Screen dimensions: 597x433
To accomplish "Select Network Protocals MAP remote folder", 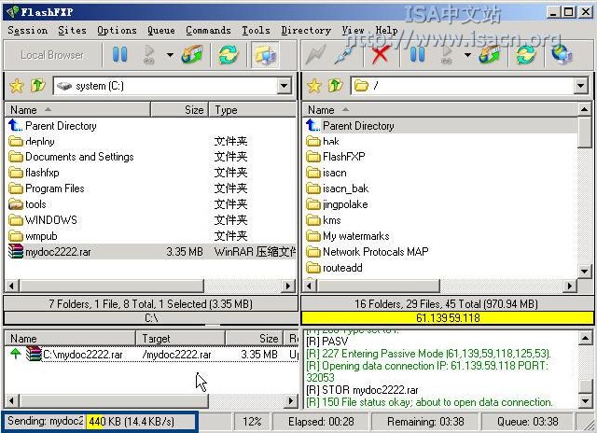I will 368,251.
